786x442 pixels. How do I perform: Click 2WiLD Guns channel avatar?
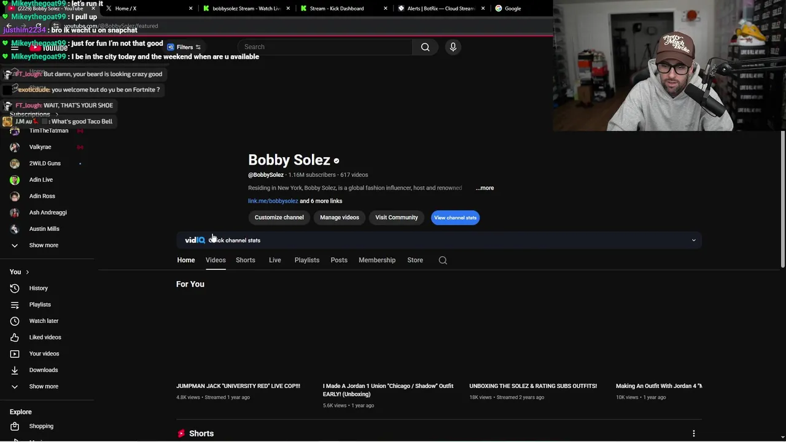pos(15,163)
